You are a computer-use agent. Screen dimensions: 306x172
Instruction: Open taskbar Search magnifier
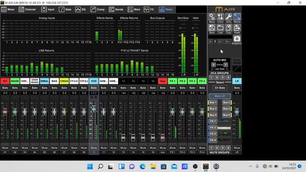(x=100, y=166)
